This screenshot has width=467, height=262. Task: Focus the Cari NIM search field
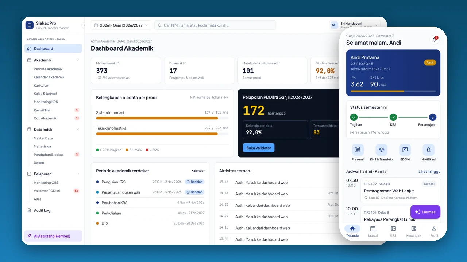coord(215,25)
